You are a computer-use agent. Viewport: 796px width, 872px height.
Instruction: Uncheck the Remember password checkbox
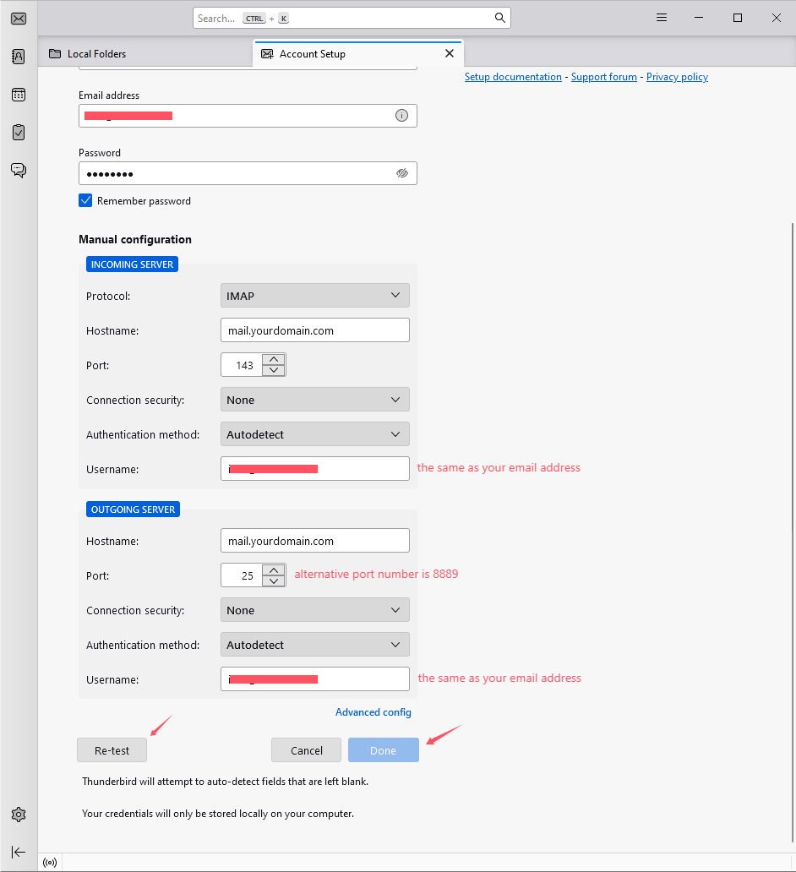pos(85,200)
